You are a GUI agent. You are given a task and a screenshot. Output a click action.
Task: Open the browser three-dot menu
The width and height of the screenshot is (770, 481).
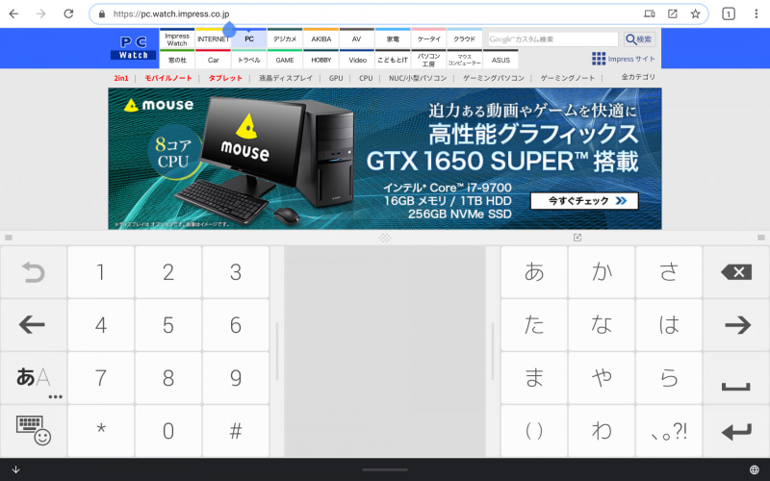[756, 13]
